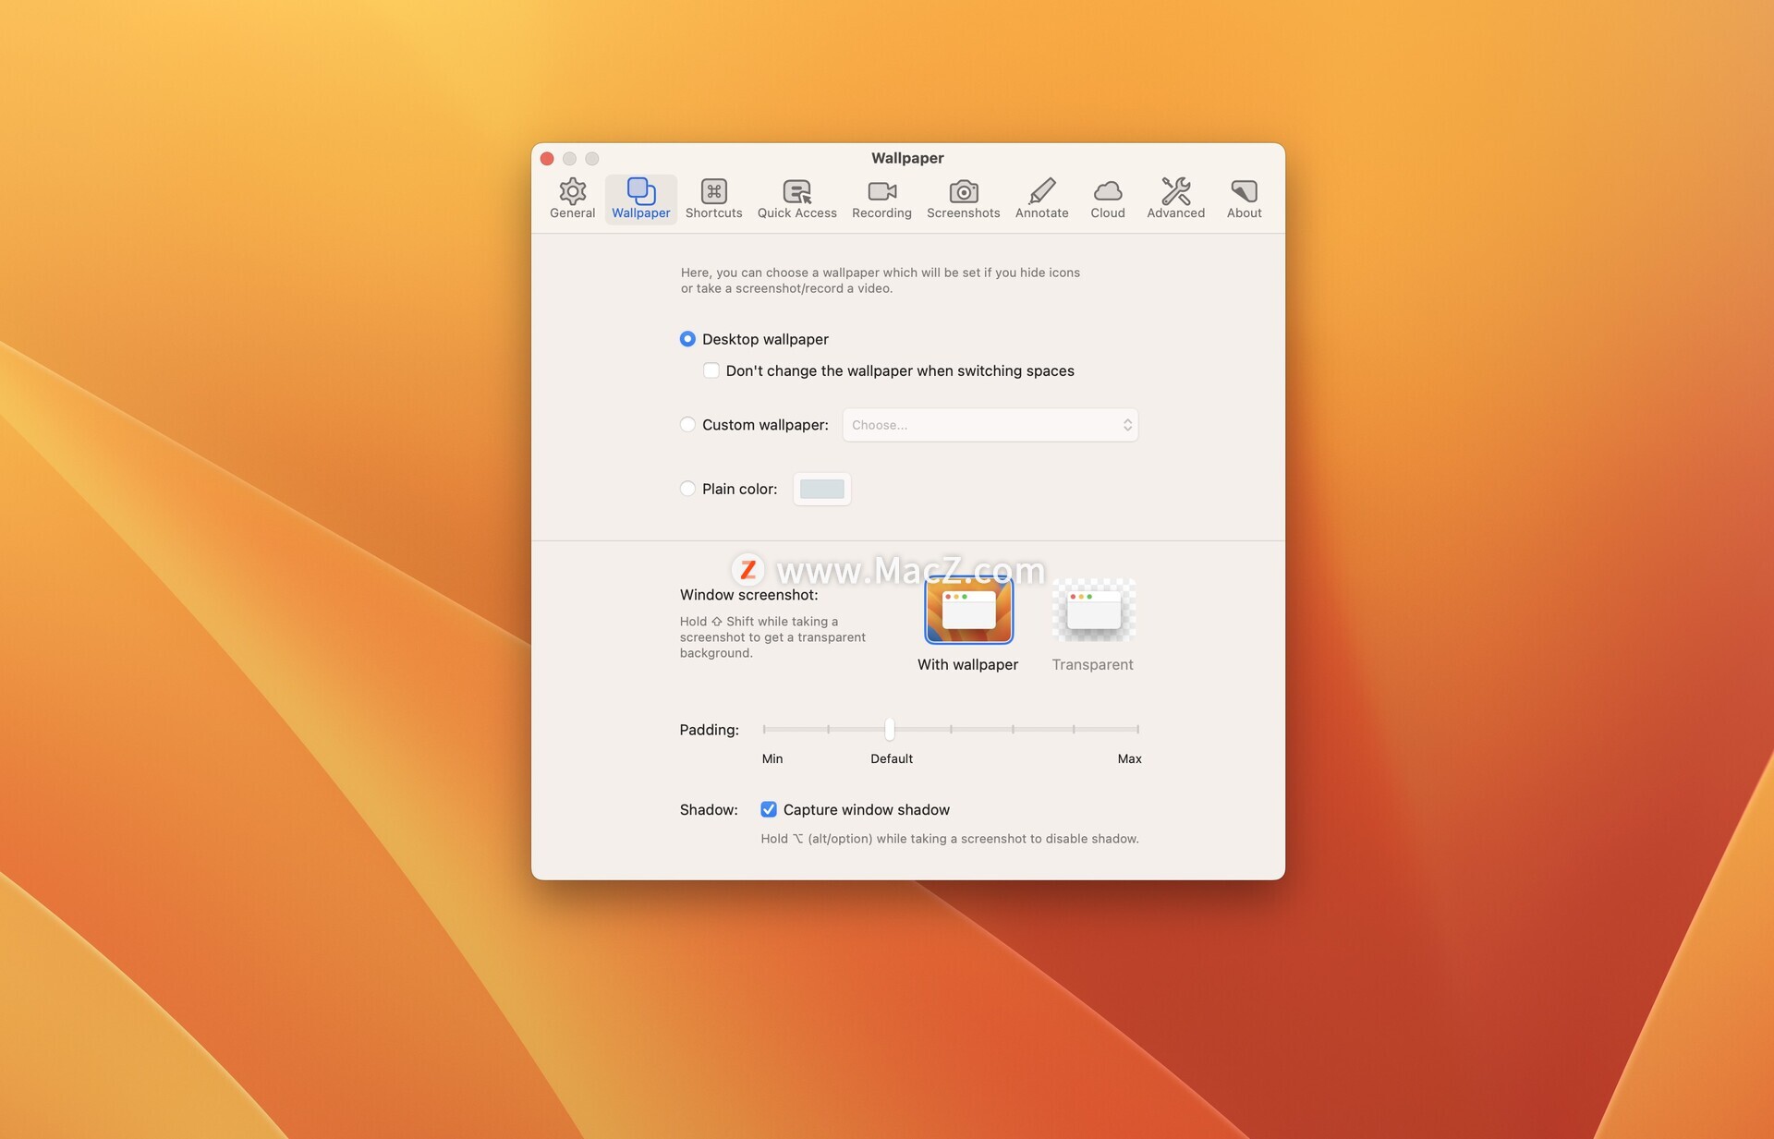Viewport: 1774px width, 1139px height.
Task: Click the 'Min' label under Padding
Action: (772, 758)
